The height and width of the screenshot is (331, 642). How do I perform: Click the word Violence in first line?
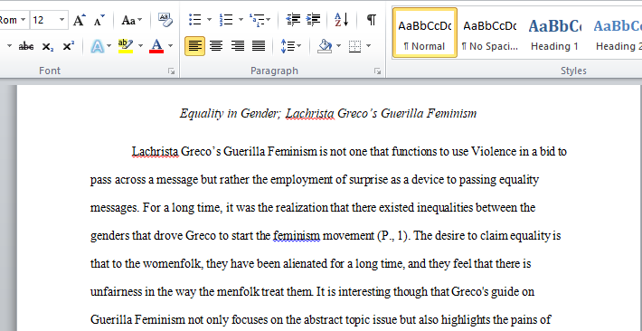tap(494, 152)
